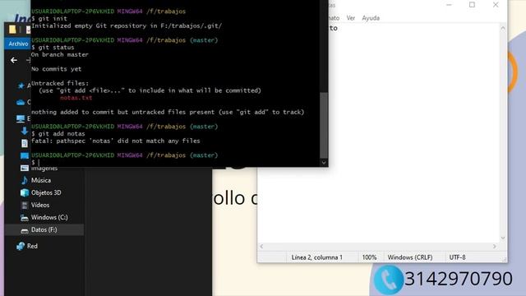Screen dimensions: 526x296
Task: Click the Vídeos film icon
Action: point(25,205)
